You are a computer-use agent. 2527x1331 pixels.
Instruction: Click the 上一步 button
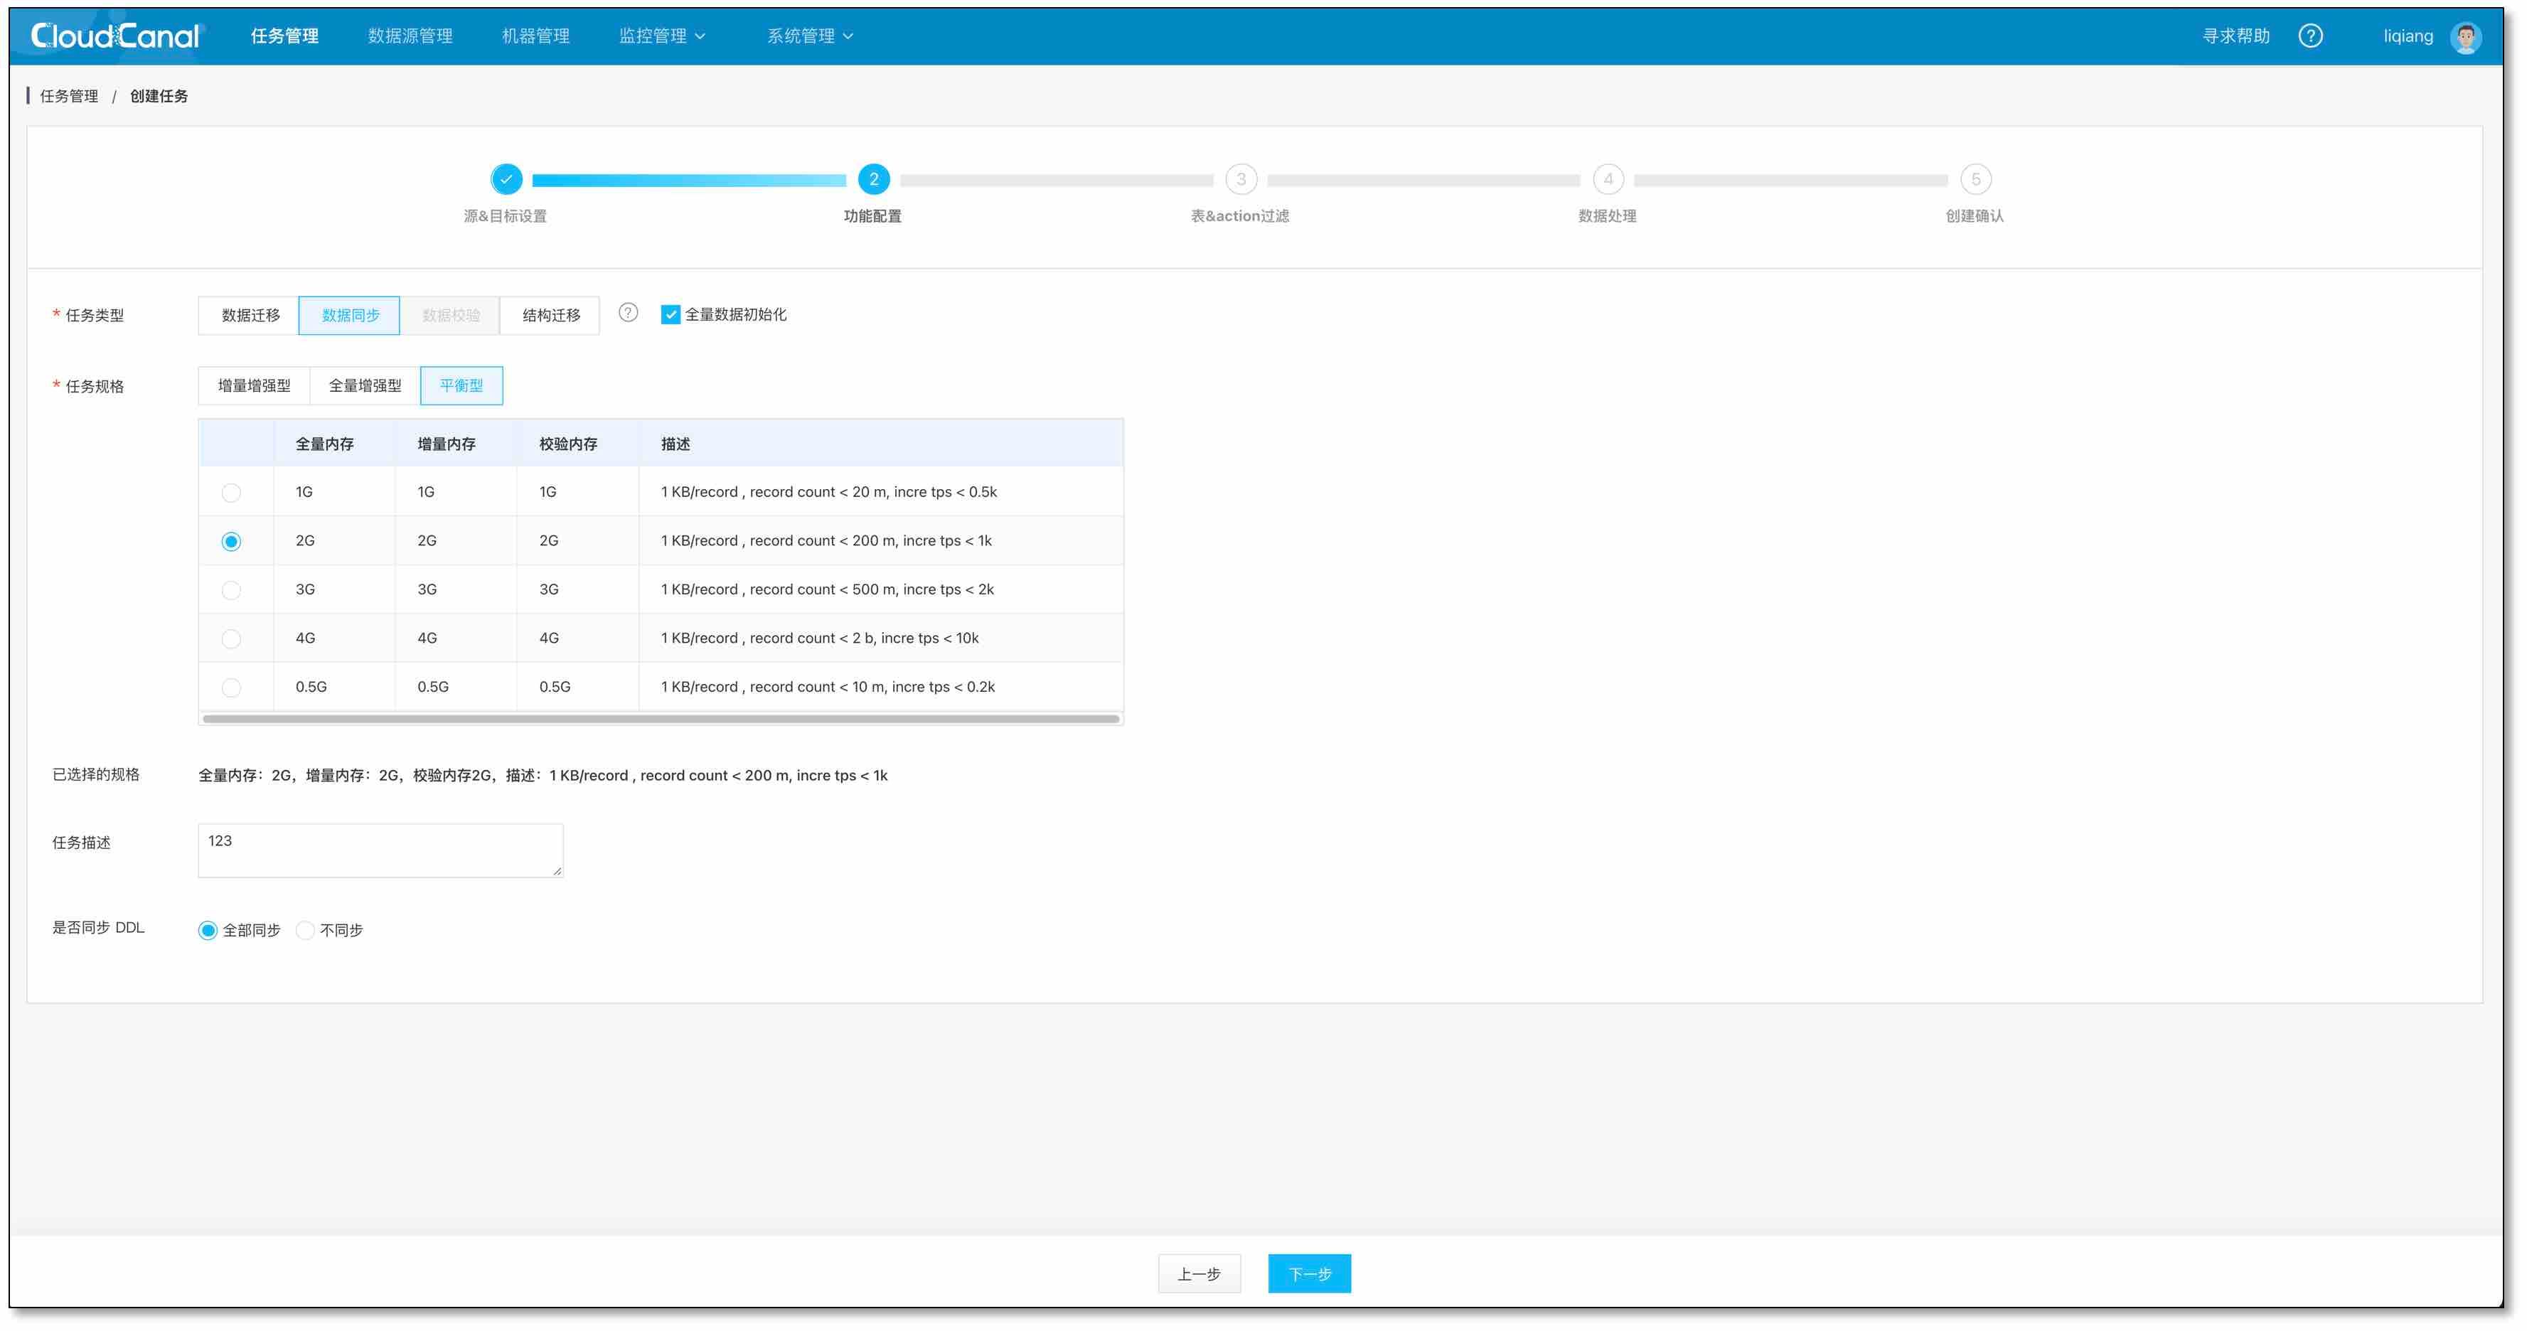point(1199,1273)
